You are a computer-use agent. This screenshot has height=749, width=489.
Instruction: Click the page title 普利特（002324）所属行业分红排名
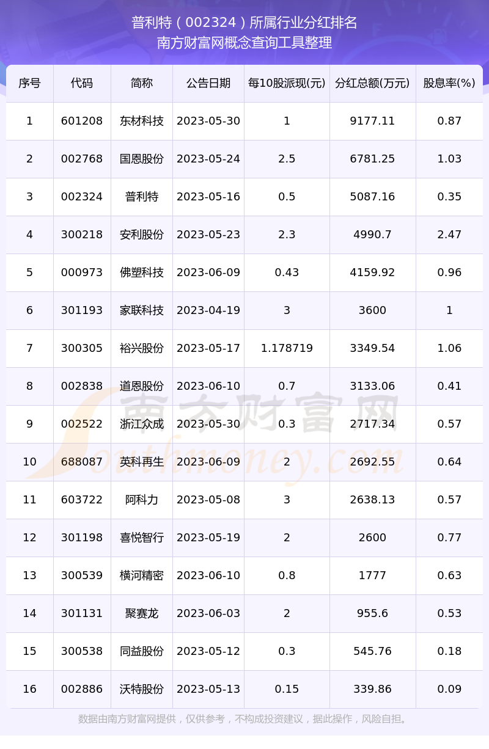244,23
